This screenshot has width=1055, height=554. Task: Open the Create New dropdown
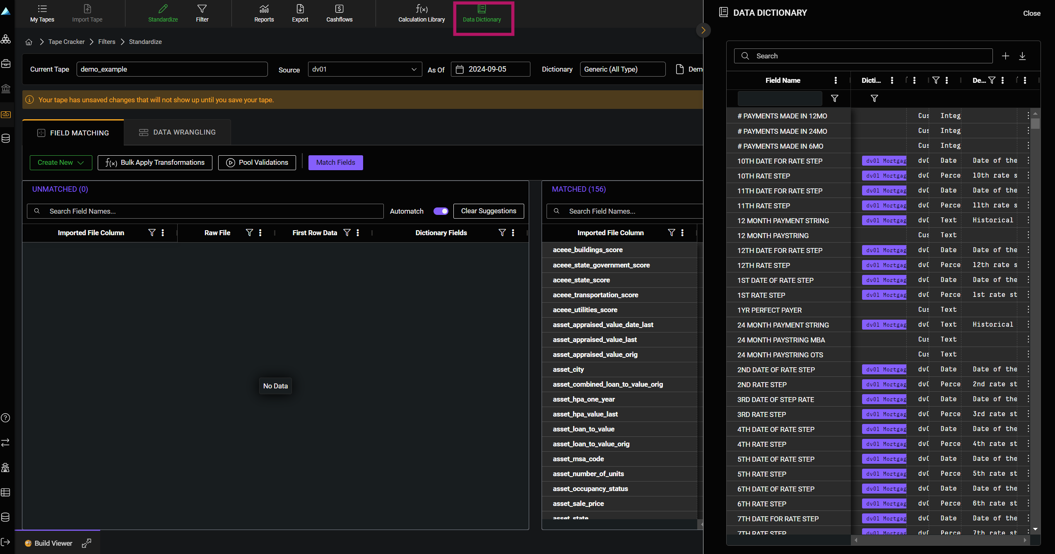click(x=60, y=163)
